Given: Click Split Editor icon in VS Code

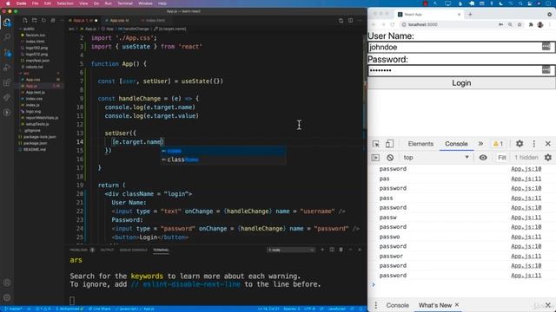Looking at the screenshot, I should coord(350,21).
